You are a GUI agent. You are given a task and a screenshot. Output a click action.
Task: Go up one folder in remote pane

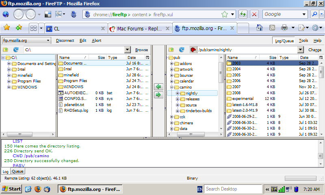tap(171, 50)
